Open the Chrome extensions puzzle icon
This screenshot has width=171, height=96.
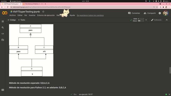(x=163, y=7)
